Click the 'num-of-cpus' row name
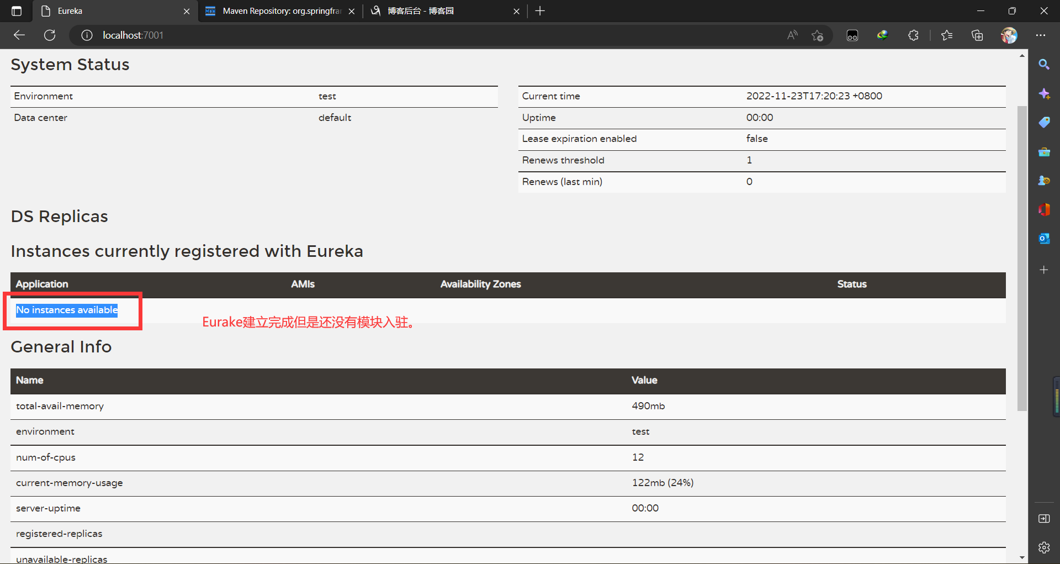The image size is (1060, 564). (x=46, y=457)
